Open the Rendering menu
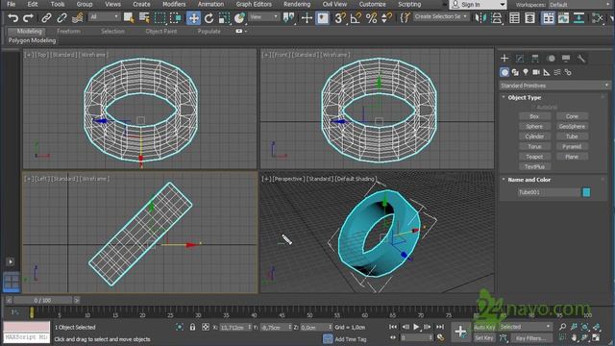 coord(297,4)
